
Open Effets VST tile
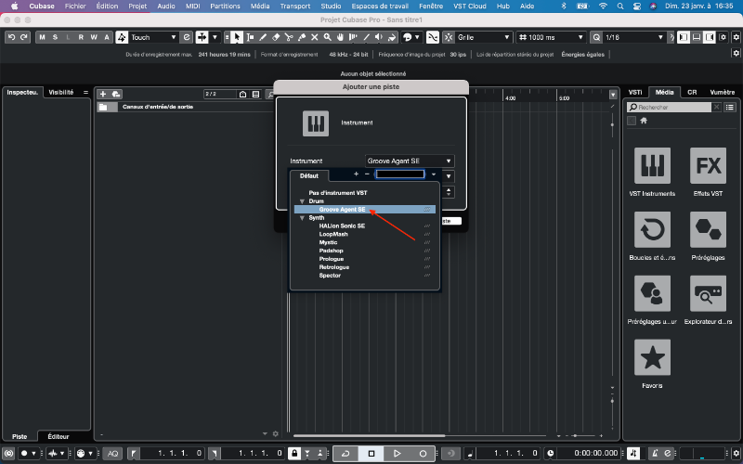708,166
